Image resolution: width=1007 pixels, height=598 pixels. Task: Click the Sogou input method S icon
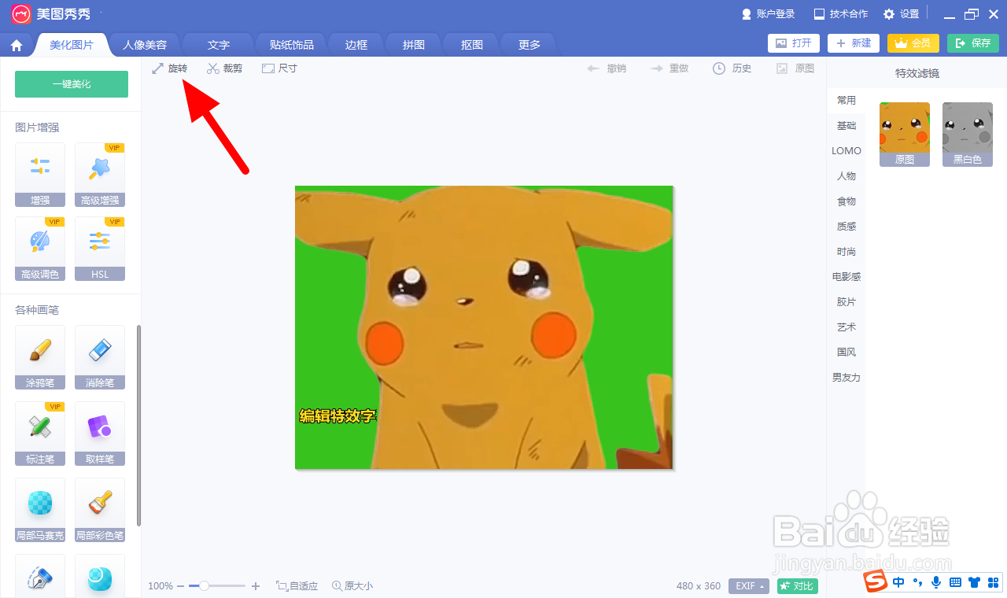pyautogui.click(x=876, y=582)
